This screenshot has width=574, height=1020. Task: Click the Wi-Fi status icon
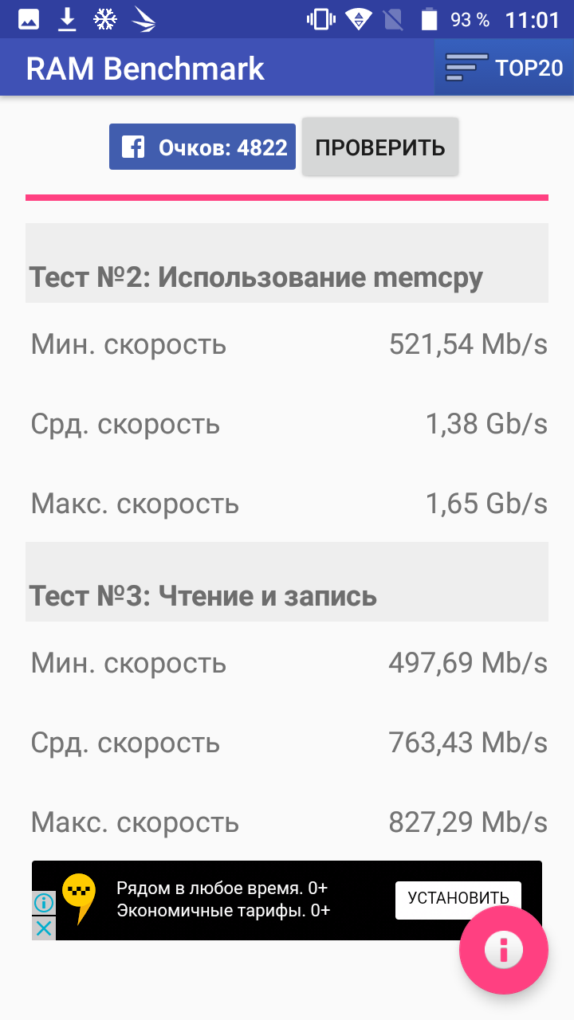359,20
